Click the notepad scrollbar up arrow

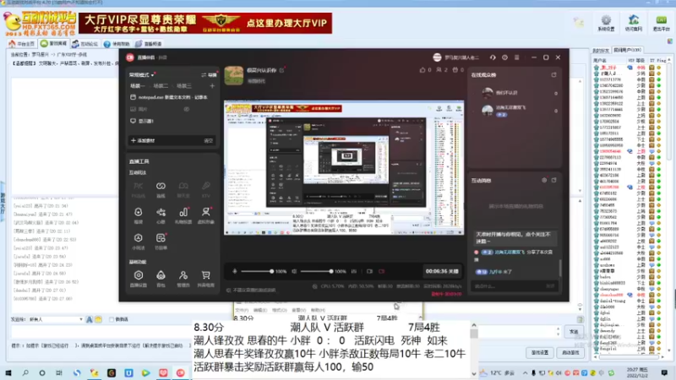click(474, 325)
